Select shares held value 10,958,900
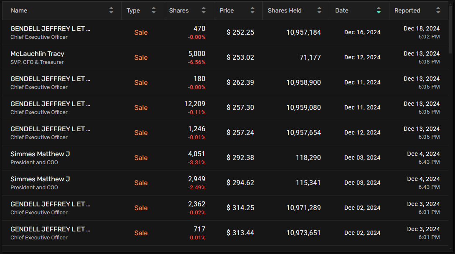This screenshot has height=254, width=455. (x=303, y=82)
